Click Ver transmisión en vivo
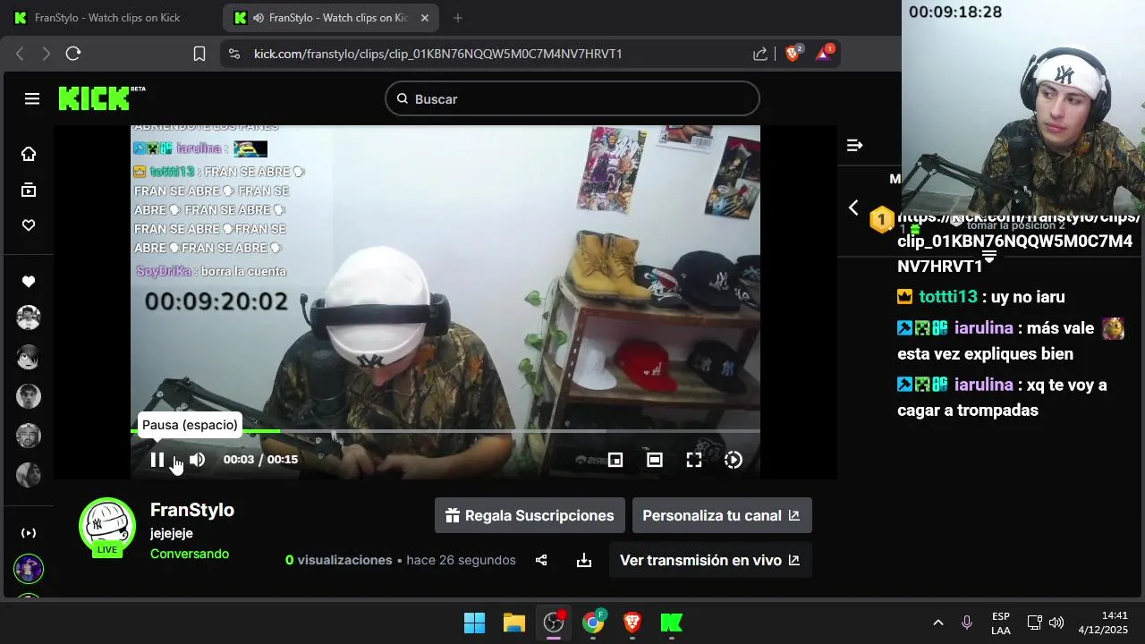 coord(710,560)
